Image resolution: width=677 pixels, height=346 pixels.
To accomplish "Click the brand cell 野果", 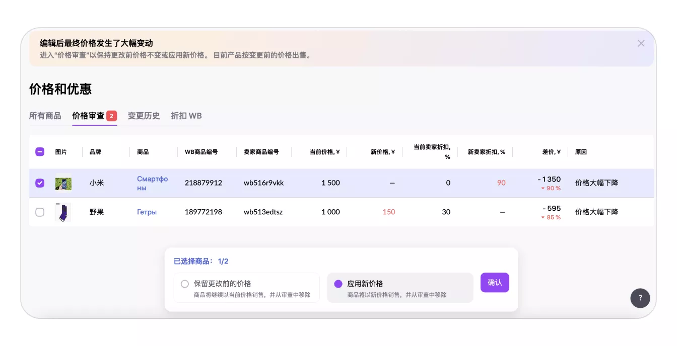I will click(x=97, y=212).
